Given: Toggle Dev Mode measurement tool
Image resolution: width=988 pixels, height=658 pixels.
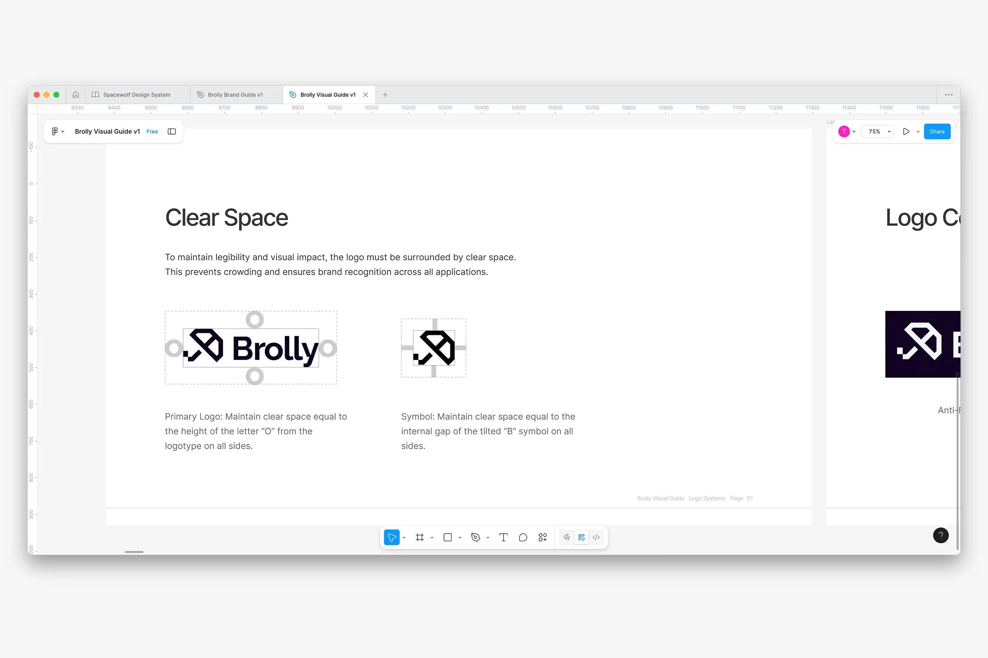Looking at the screenshot, I should coord(581,537).
